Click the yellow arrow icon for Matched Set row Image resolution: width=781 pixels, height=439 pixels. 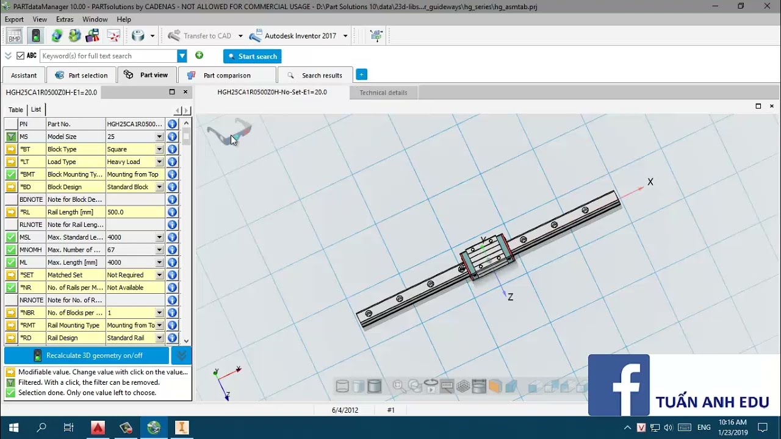[11, 275]
